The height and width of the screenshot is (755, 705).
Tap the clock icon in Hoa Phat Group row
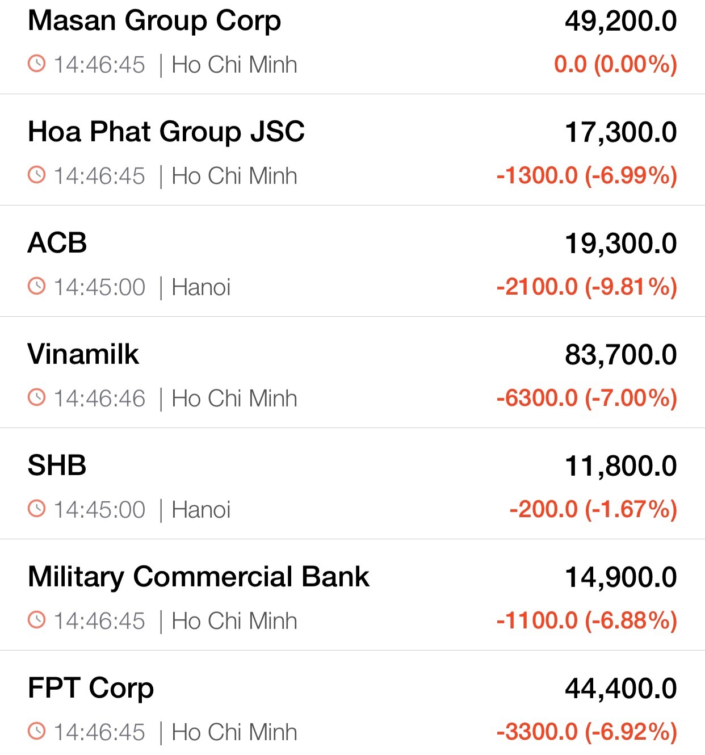click(36, 175)
